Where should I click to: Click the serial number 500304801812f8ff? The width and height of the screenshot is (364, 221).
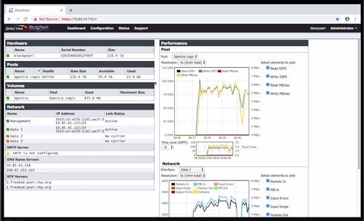pos(77,56)
